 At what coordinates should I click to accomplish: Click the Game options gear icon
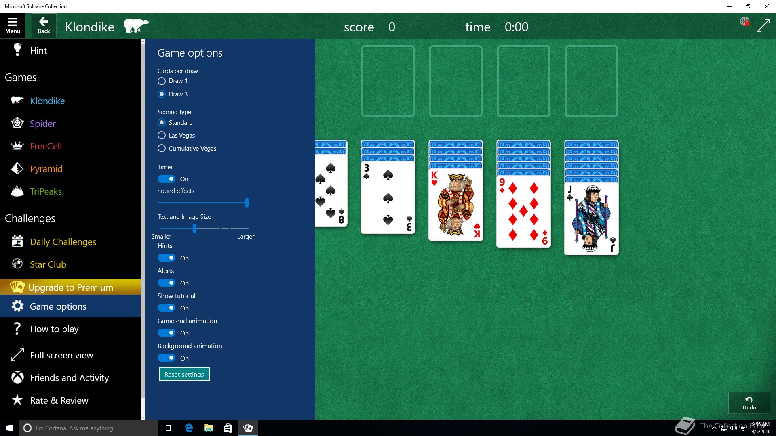(x=17, y=306)
